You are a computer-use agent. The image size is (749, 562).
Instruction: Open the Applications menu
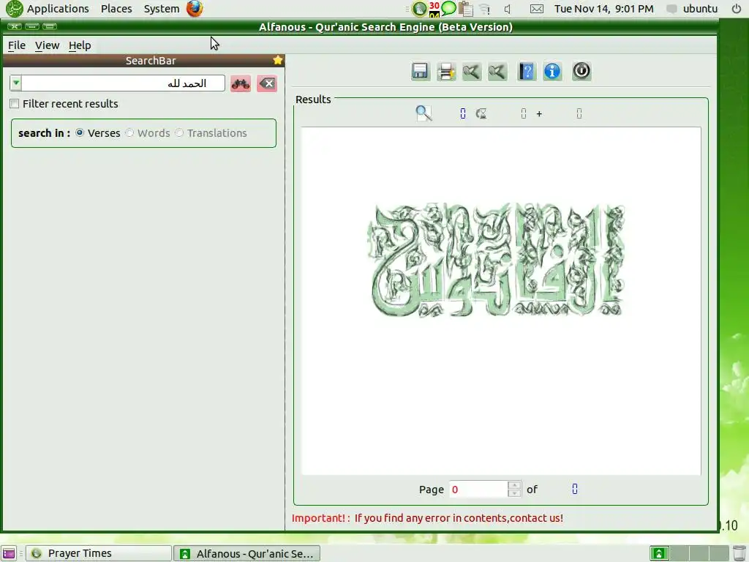(58, 9)
